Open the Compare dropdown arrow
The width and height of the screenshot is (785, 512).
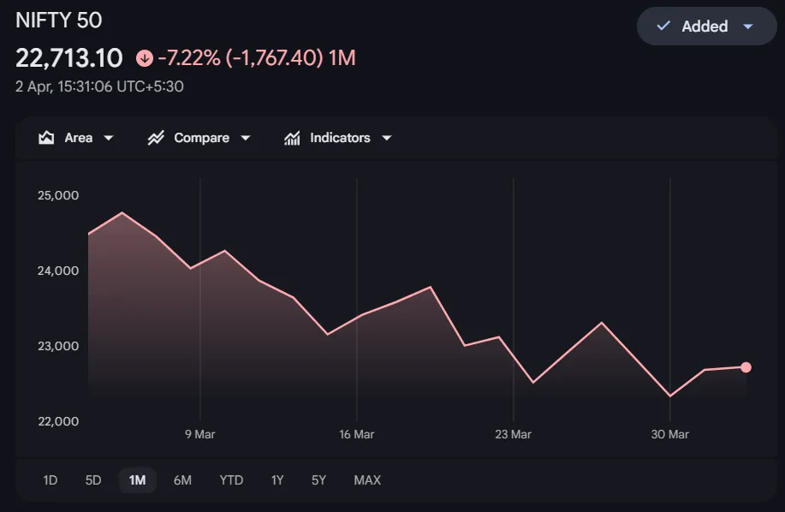click(x=246, y=138)
